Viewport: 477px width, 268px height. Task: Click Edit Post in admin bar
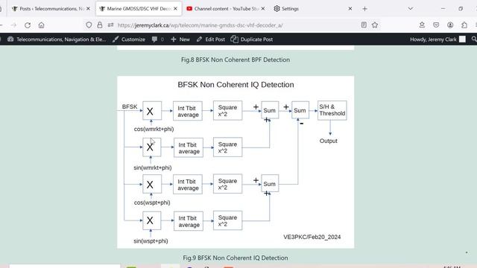(211, 39)
